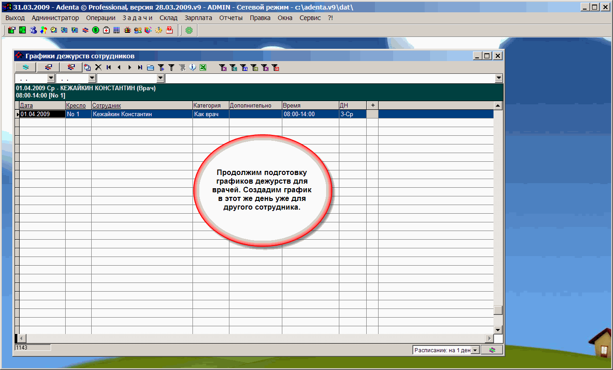The width and height of the screenshot is (613, 370).
Task: Click the copy record icon
Action: 88,67
